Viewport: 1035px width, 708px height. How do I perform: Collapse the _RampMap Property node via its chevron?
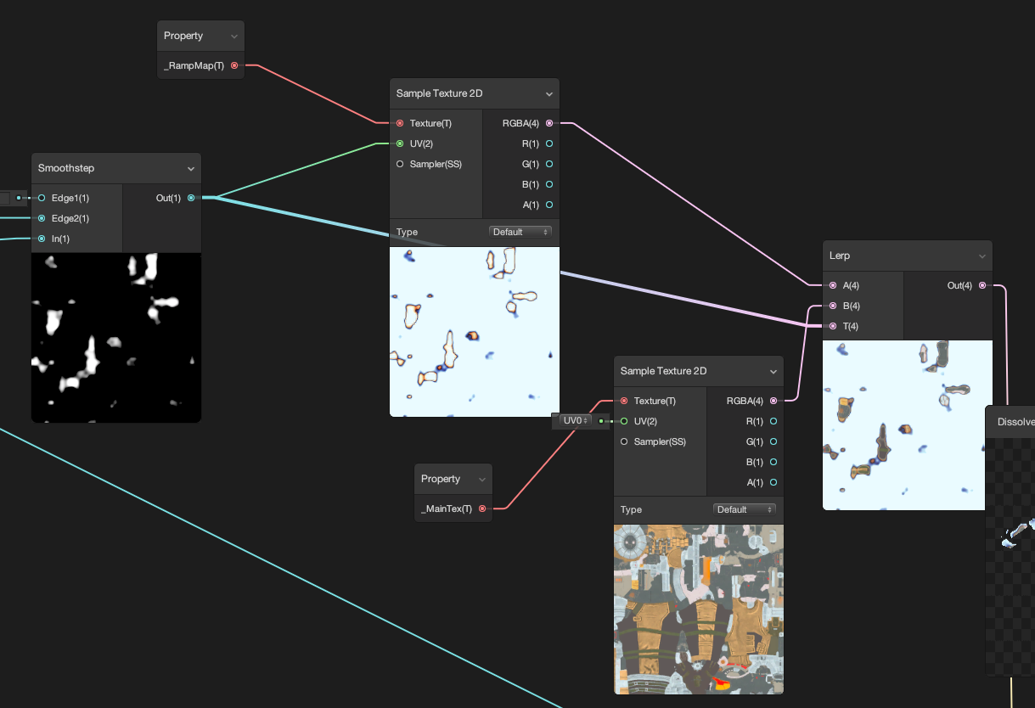click(233, 35)
